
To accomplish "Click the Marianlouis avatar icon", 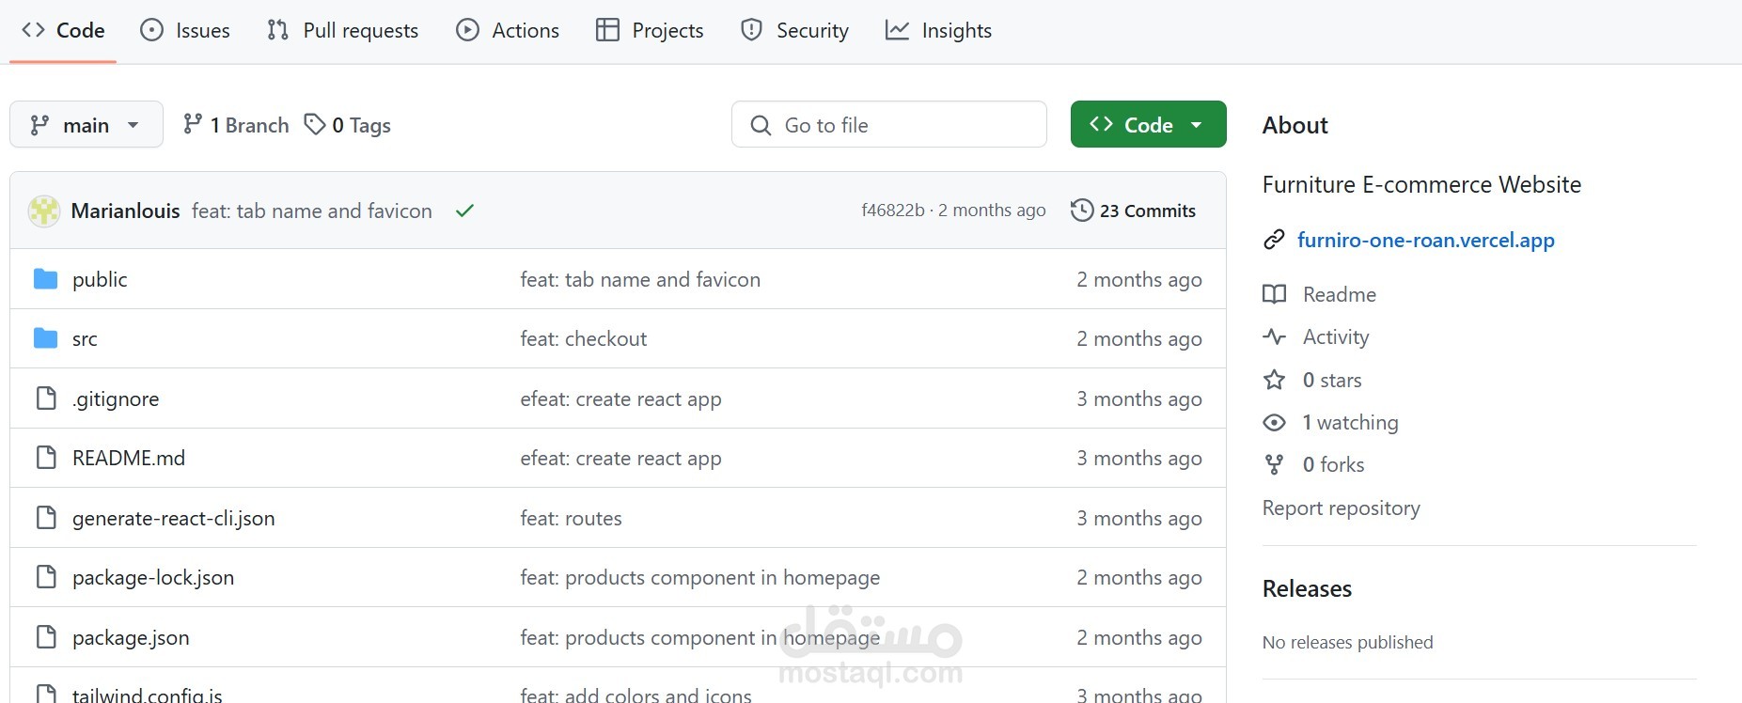I will click(44, 211).
